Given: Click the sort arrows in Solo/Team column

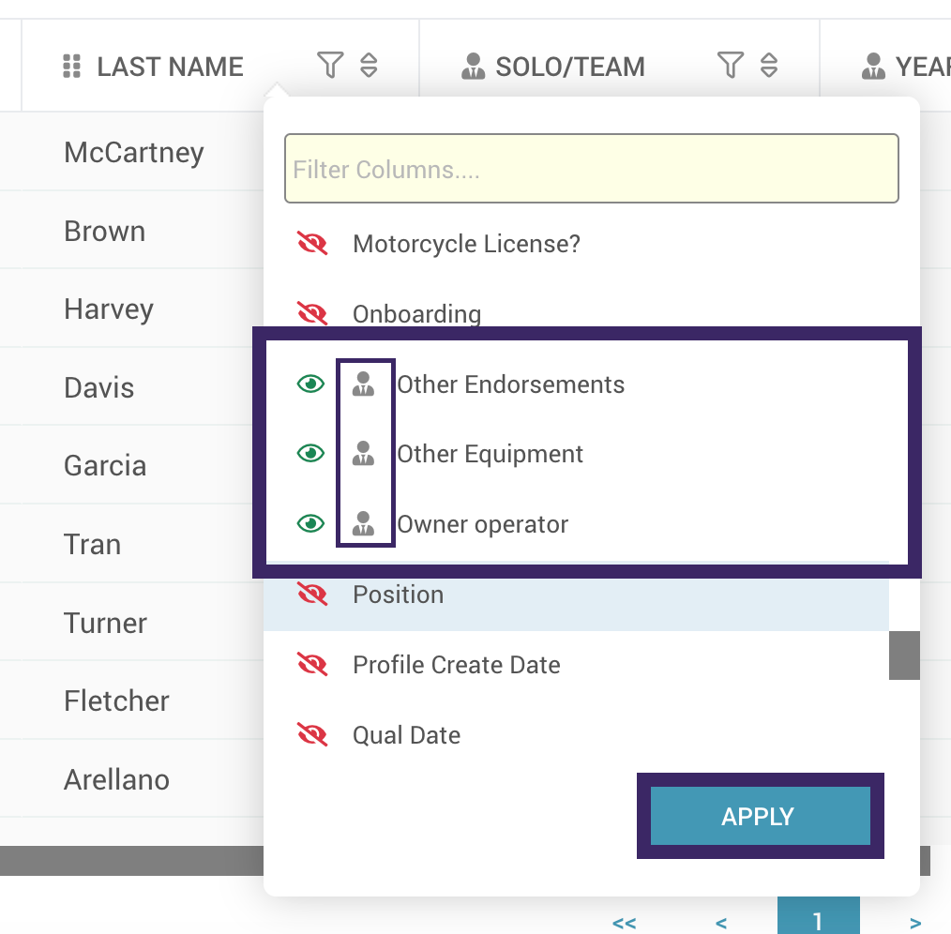Looking at the screenshot, I should coord(769,66).
